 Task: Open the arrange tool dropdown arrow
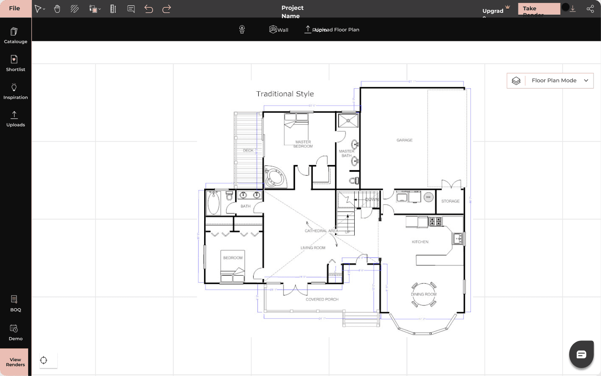click(x=100, y=9)
